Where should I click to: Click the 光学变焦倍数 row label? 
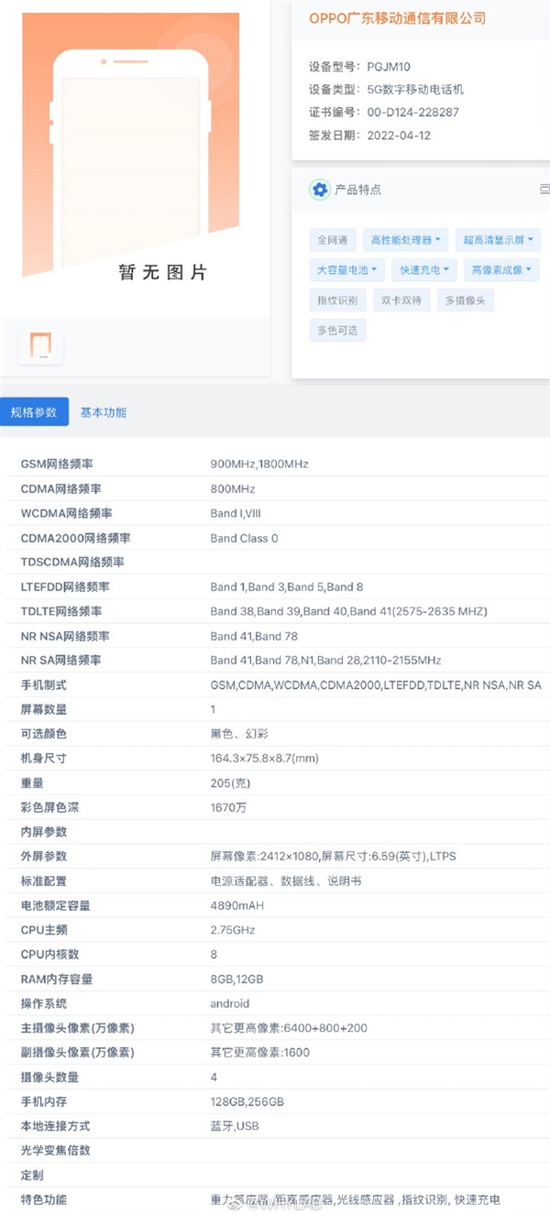56,1150
